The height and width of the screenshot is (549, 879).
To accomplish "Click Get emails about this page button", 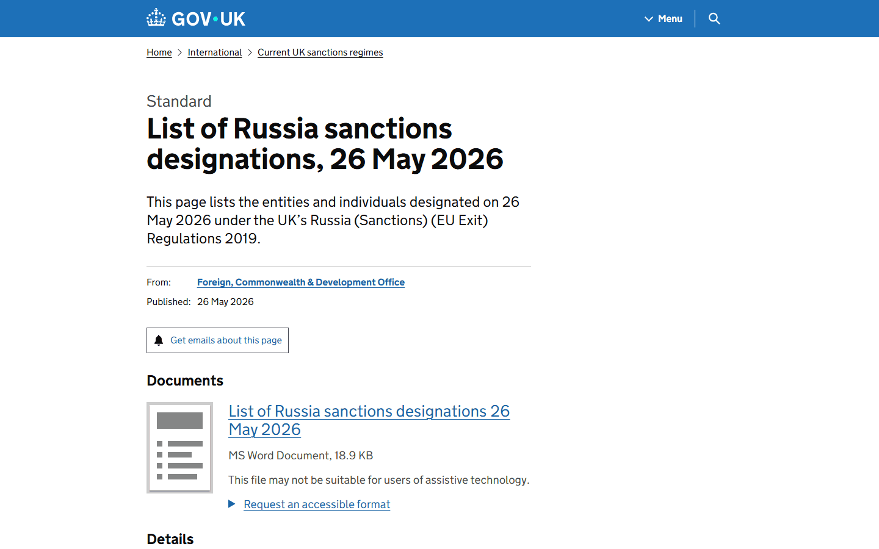I will click(217, 340).
